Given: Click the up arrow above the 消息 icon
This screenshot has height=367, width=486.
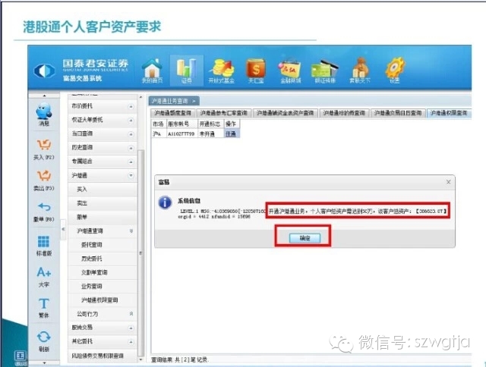Looking at the screenshot, I should (x=44, y=96).
